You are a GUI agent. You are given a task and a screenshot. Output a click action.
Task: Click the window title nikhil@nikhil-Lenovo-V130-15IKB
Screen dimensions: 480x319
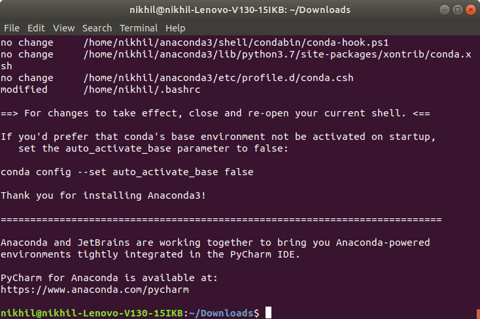tap(240, 10)
